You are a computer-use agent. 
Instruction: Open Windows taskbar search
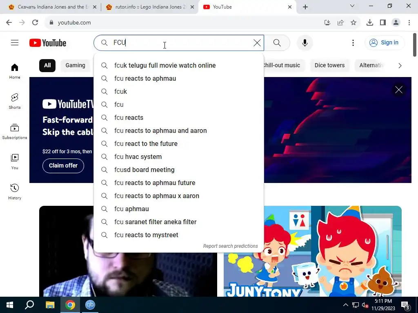[x=29, y=305]
